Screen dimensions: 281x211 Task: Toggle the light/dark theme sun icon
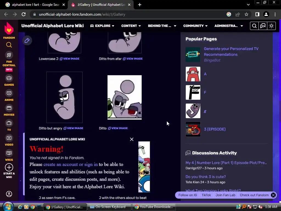click(271, 26)
